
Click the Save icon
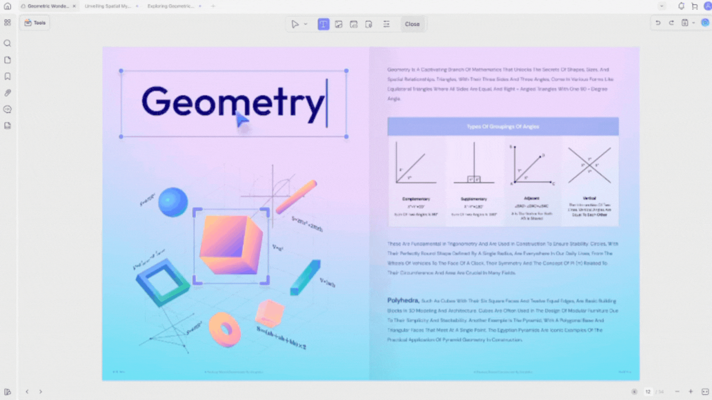[x=685, y=23]
